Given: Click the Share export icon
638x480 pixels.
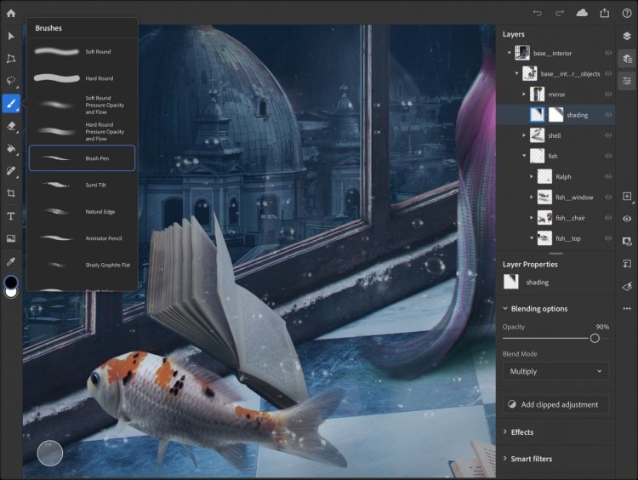Looking at the screenshot, I should tap(605, 13).
